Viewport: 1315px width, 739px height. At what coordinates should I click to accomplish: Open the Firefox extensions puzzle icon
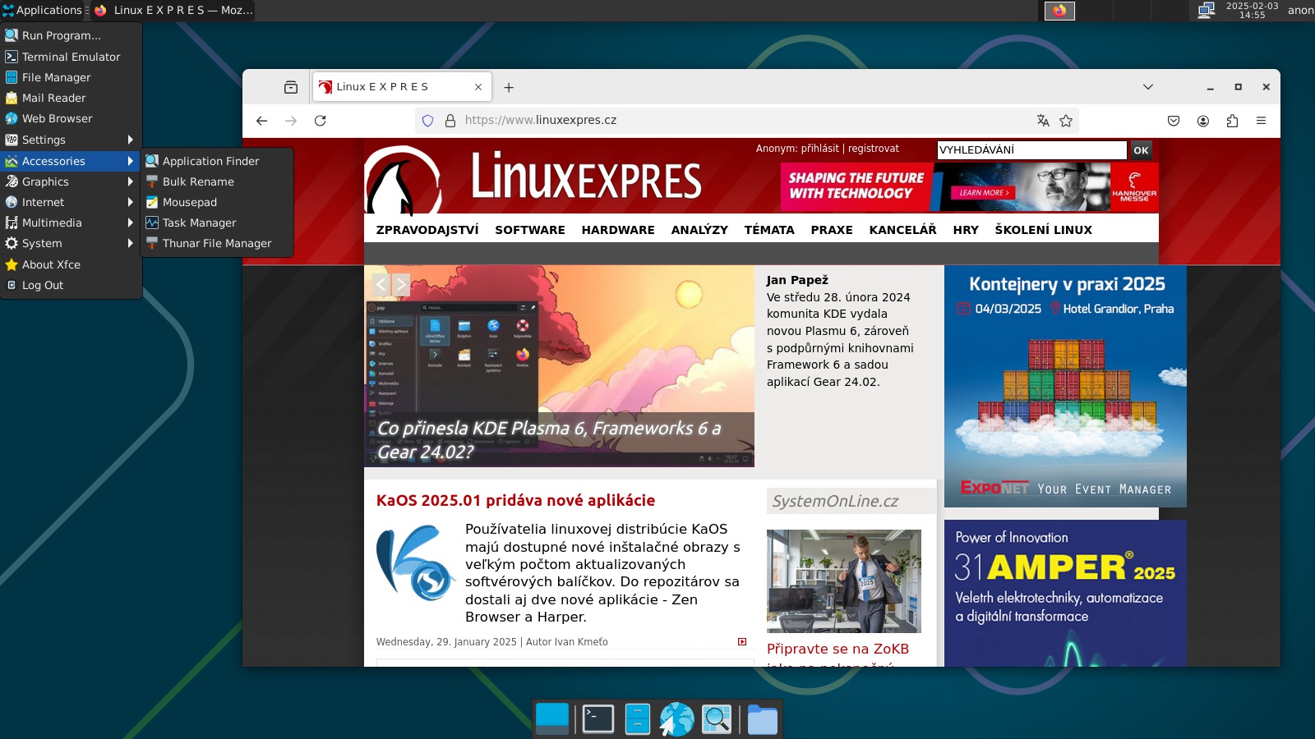(1232, 121)
